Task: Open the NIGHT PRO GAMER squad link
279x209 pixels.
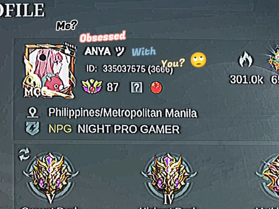Action: point(128,129)
